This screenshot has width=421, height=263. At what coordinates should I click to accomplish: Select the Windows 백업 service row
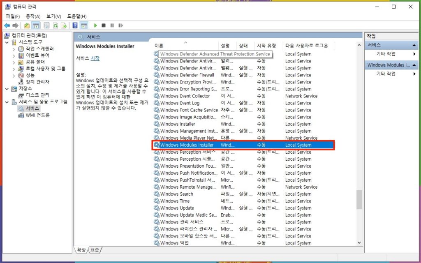pyautogui.click(x=243, y=243)
